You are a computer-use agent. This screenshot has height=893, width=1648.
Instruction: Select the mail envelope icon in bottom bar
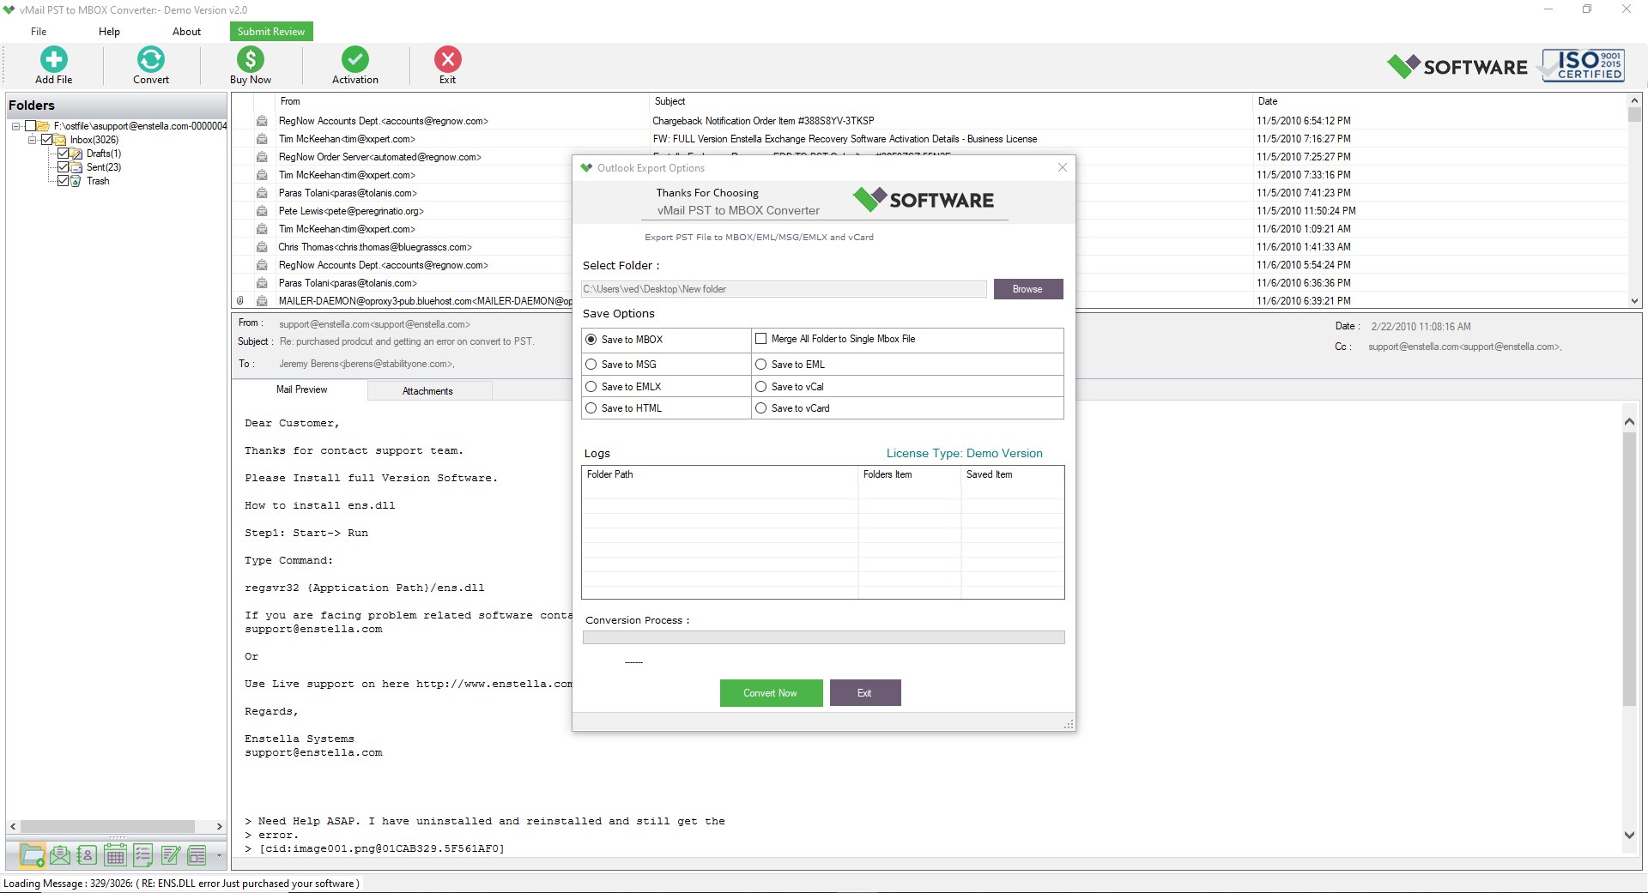click(x=60, y=854)
